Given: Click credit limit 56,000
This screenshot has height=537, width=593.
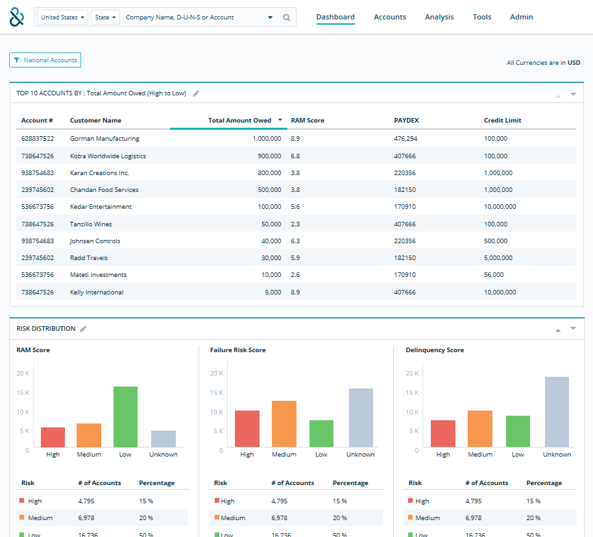Looking at the screenshot, I should 494,274.
